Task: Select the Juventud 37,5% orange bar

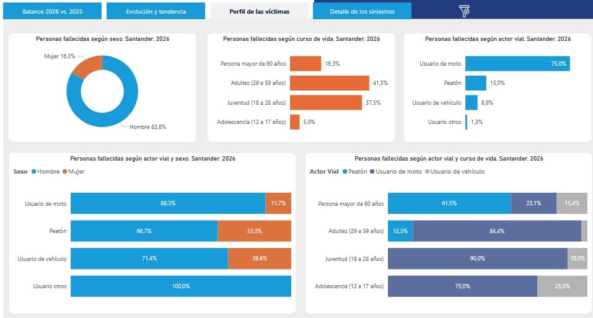Action: pyautogui.click(x=325, y=102)
